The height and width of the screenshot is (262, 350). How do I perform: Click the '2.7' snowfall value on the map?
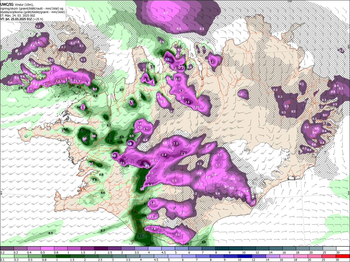click(x=147, y=80)
